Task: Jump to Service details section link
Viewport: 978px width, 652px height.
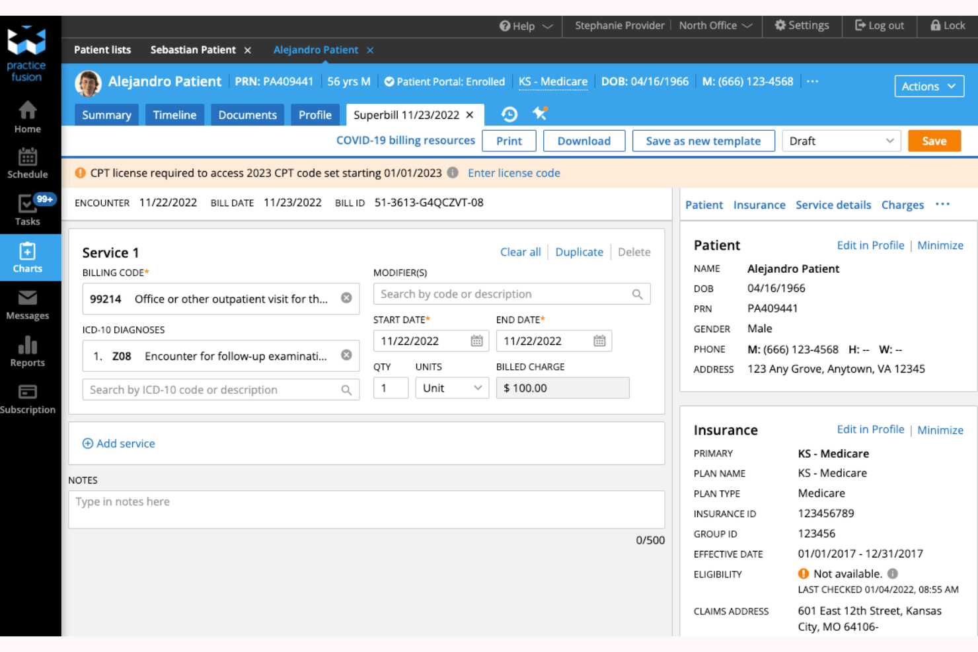Action: click(833, 205)
